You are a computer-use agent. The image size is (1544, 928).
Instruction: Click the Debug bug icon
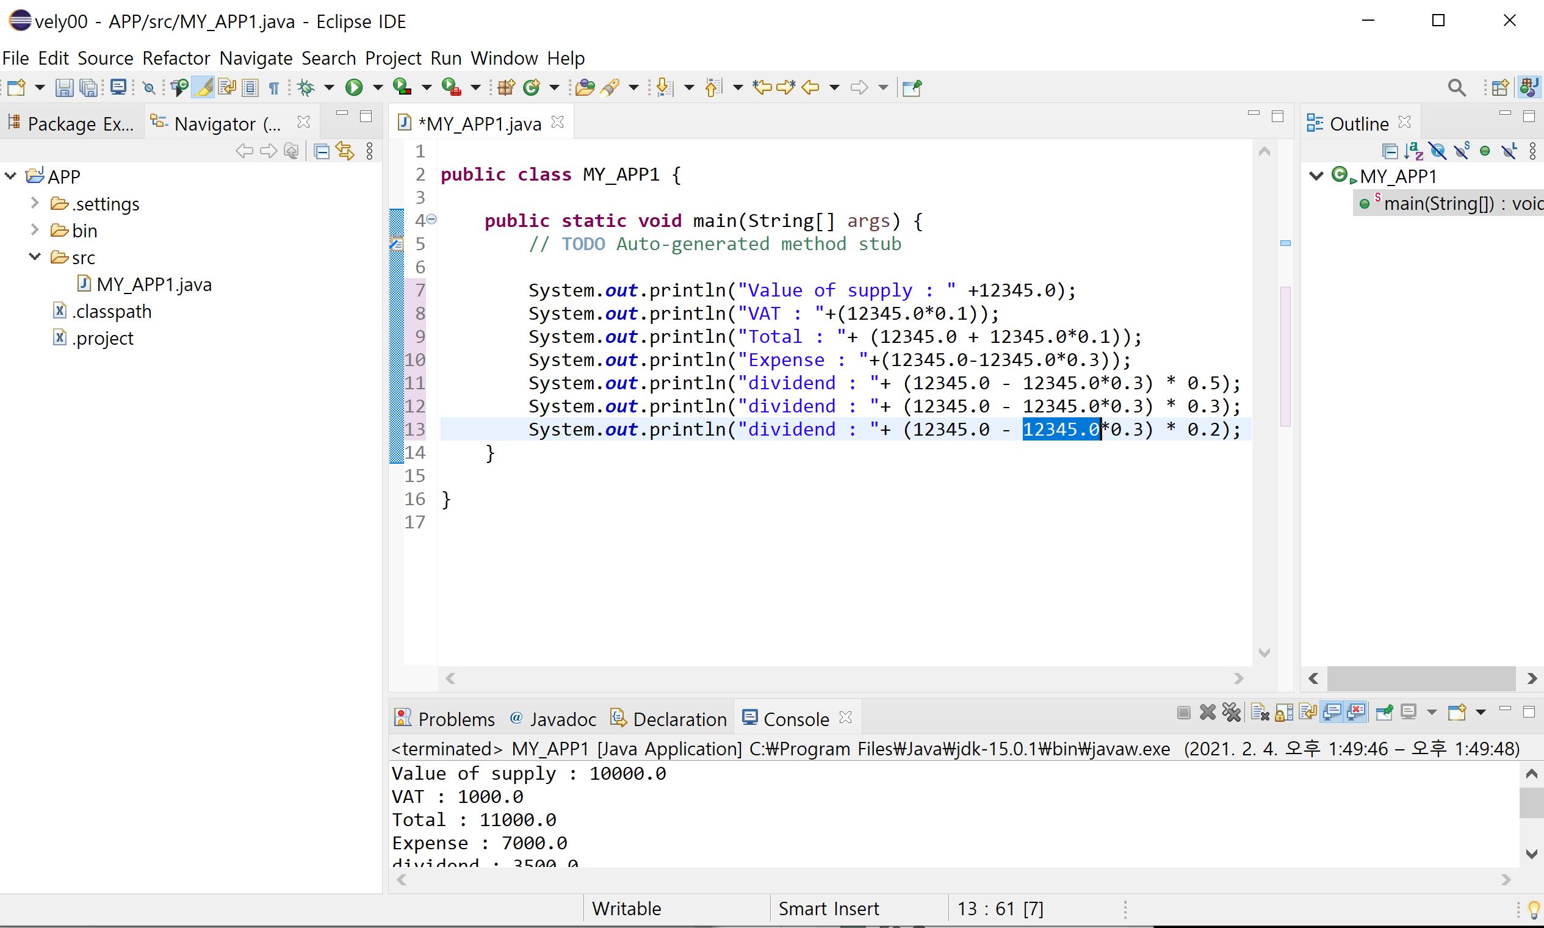[x=306, y=87]
